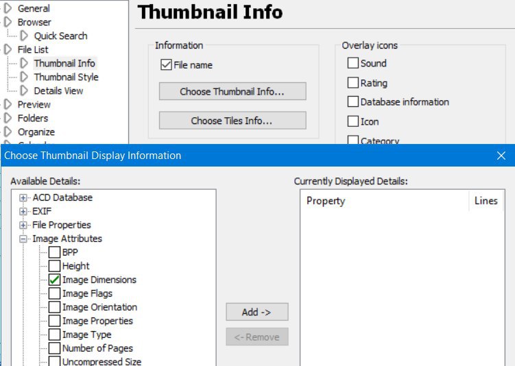The width and height of the screenshot is (515, 366).
Task: Click arrow beside Details View
Action: [x=24, y=90]
